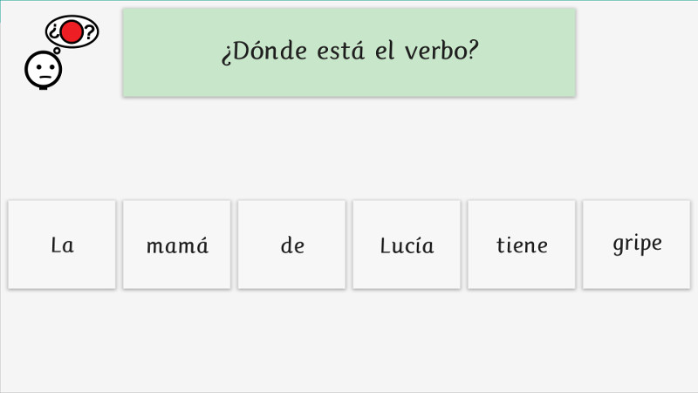Tap the 'Lucía' word card
698x393 pixels.
coord(407,245)
